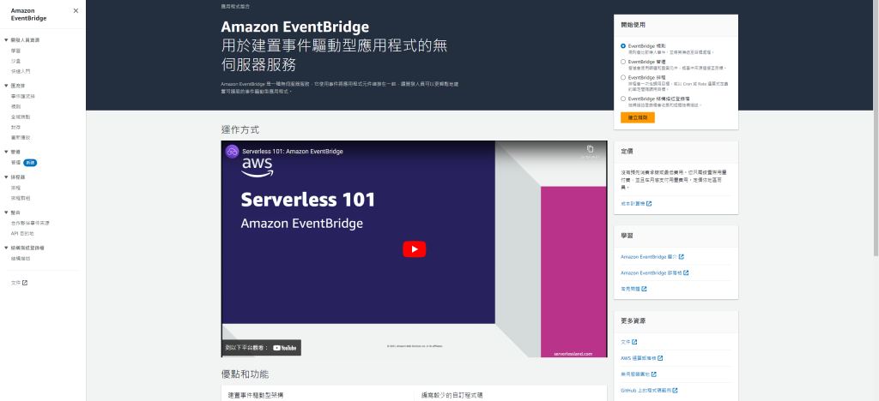Click the 到以下平台觀看 YouTube button
Image resolution: width=879 pixels, height=401 pixels.
(261, 348)
